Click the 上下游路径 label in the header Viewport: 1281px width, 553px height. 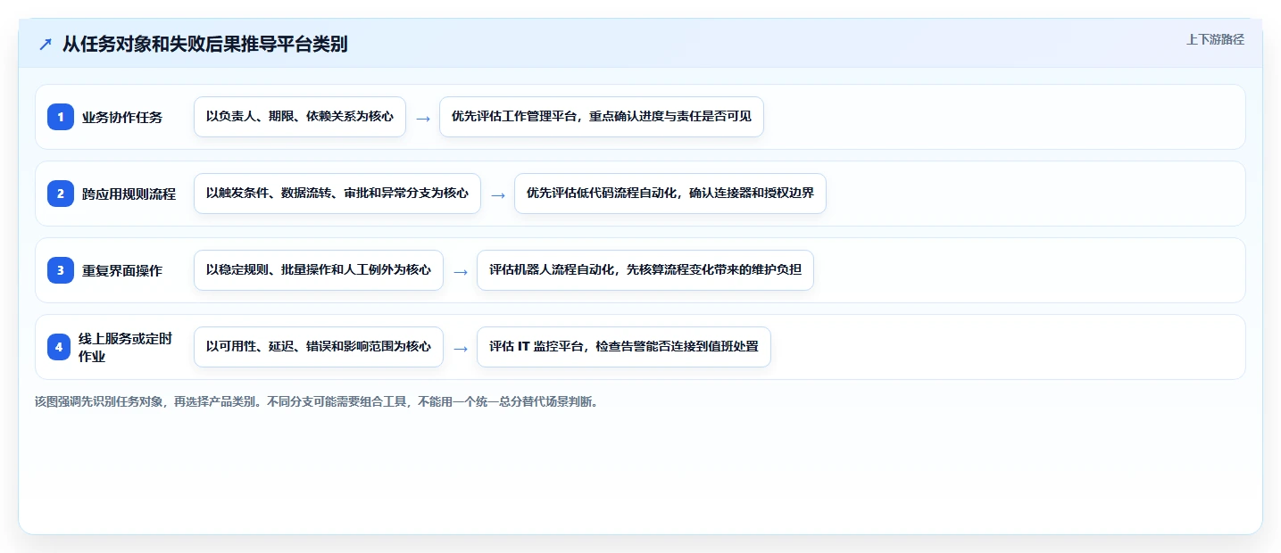point(1215,39)
